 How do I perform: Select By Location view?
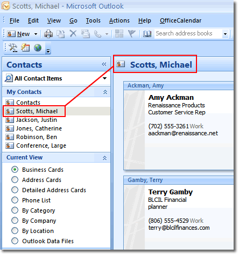click(x=15, y=230)
